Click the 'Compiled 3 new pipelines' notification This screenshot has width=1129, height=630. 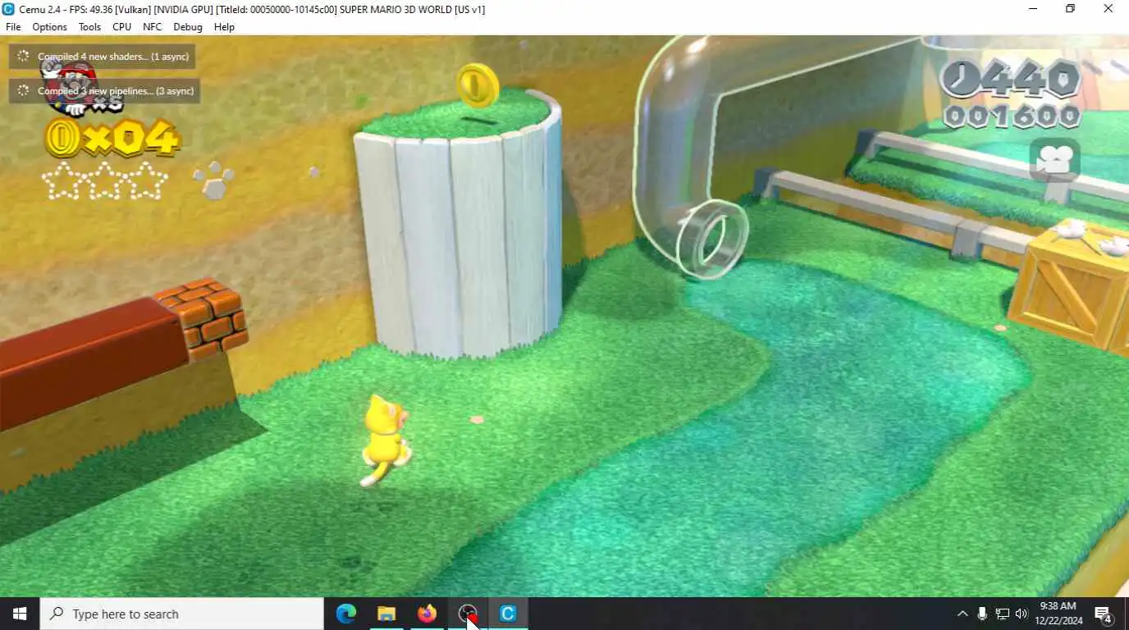coord(105,91)
